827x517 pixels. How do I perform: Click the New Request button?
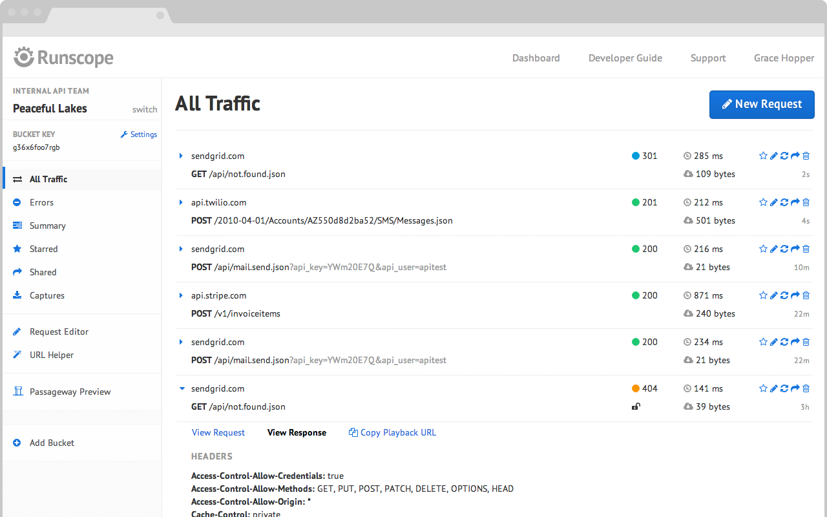[x=762, y=104]
